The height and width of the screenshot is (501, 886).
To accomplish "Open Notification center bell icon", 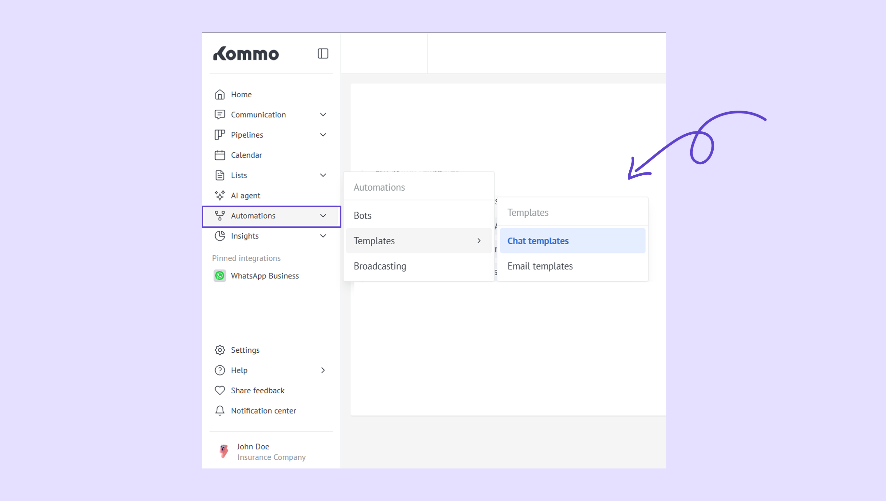I will 220,411.
